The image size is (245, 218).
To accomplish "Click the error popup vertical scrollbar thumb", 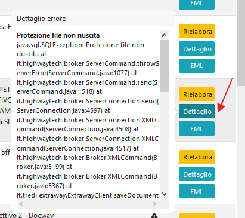I will (x=165, y=66).
